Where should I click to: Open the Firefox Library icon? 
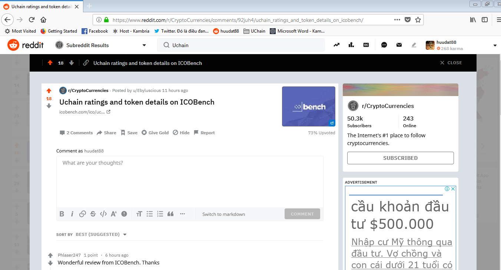pyautogui.click(x=473, y=20)
